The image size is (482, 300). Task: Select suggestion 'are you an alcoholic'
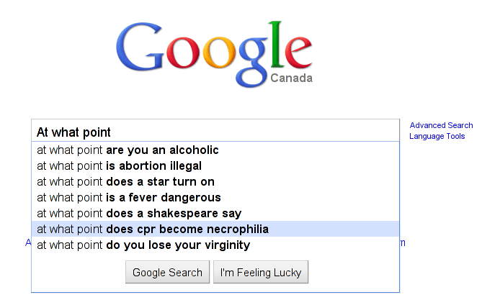pos(128,150)
